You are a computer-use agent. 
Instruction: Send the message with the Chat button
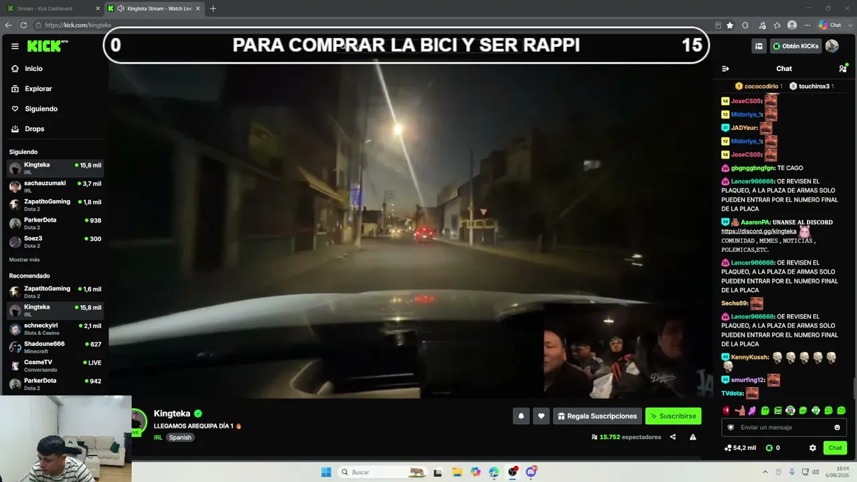coord(836,448)
